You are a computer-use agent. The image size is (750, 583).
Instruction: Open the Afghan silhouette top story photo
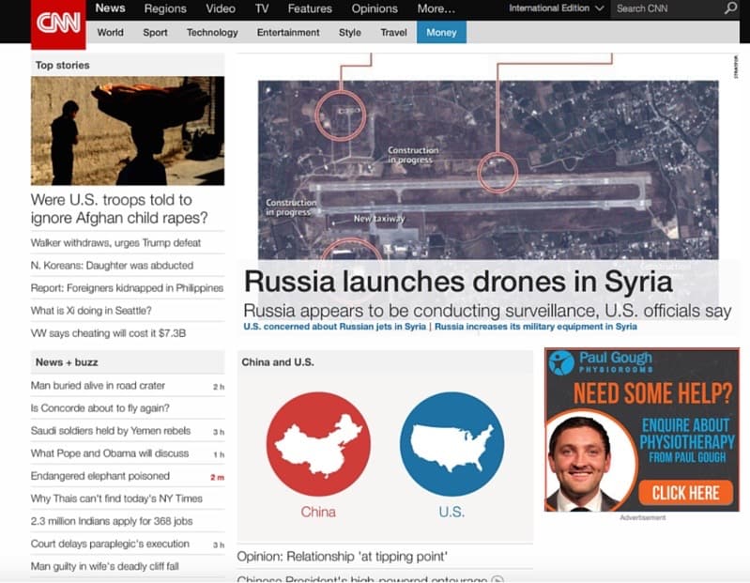(x=128, y=130)
